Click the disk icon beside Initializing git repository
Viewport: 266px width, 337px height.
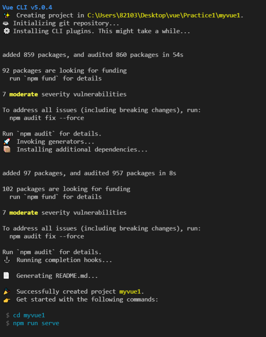tap(6, 23)
